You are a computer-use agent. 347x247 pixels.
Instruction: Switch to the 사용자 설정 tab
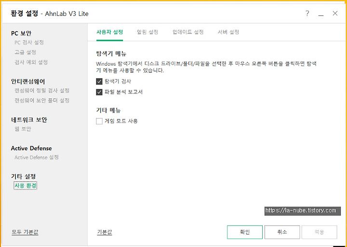[x=109, y=32]
